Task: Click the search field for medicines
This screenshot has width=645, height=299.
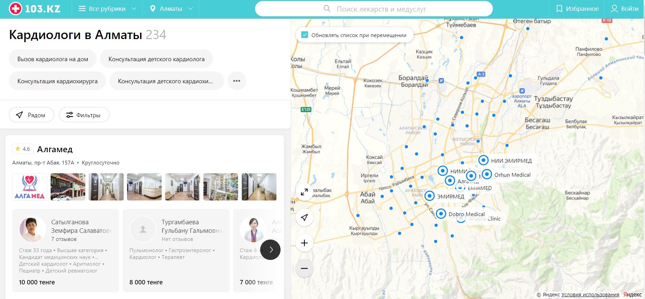Action: pos(374,9)
